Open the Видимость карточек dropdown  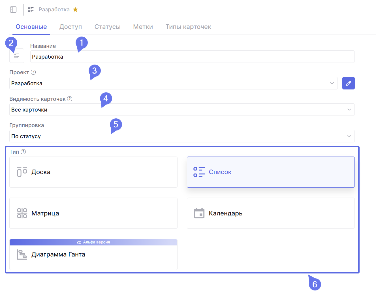182,110
